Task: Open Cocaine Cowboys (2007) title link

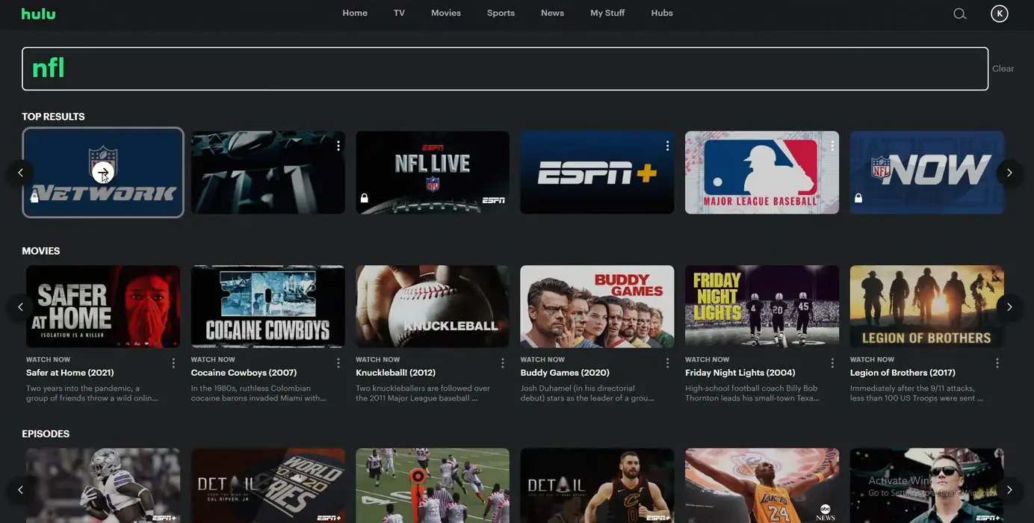Action: [x=244, y=373]
